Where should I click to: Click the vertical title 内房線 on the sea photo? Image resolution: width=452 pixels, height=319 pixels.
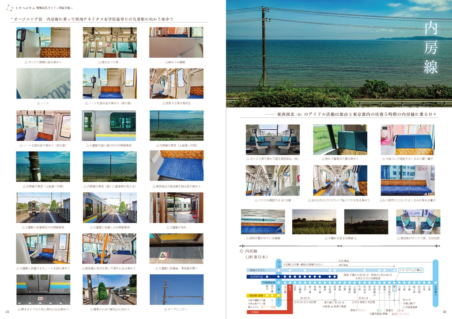(431, 48)
